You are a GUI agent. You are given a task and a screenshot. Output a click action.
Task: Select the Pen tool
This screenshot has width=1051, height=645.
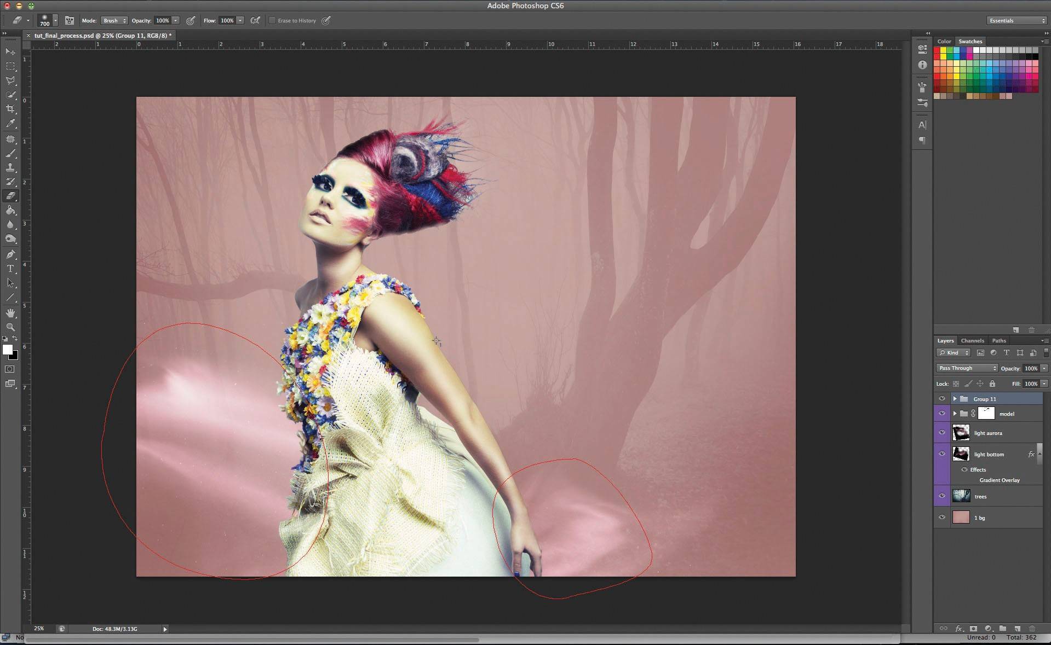(x=10, y=254)
